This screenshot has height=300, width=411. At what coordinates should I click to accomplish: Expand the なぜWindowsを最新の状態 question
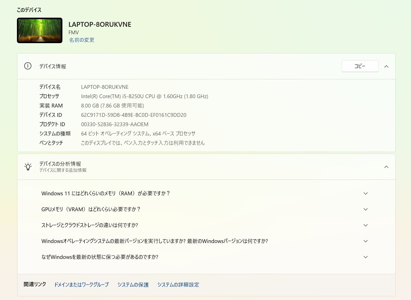[x=366, y=257]
